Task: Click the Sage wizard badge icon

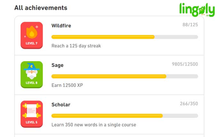Action: click(32, 75)
